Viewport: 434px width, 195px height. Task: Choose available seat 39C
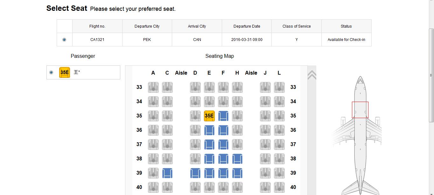click(x=167, y=173)
